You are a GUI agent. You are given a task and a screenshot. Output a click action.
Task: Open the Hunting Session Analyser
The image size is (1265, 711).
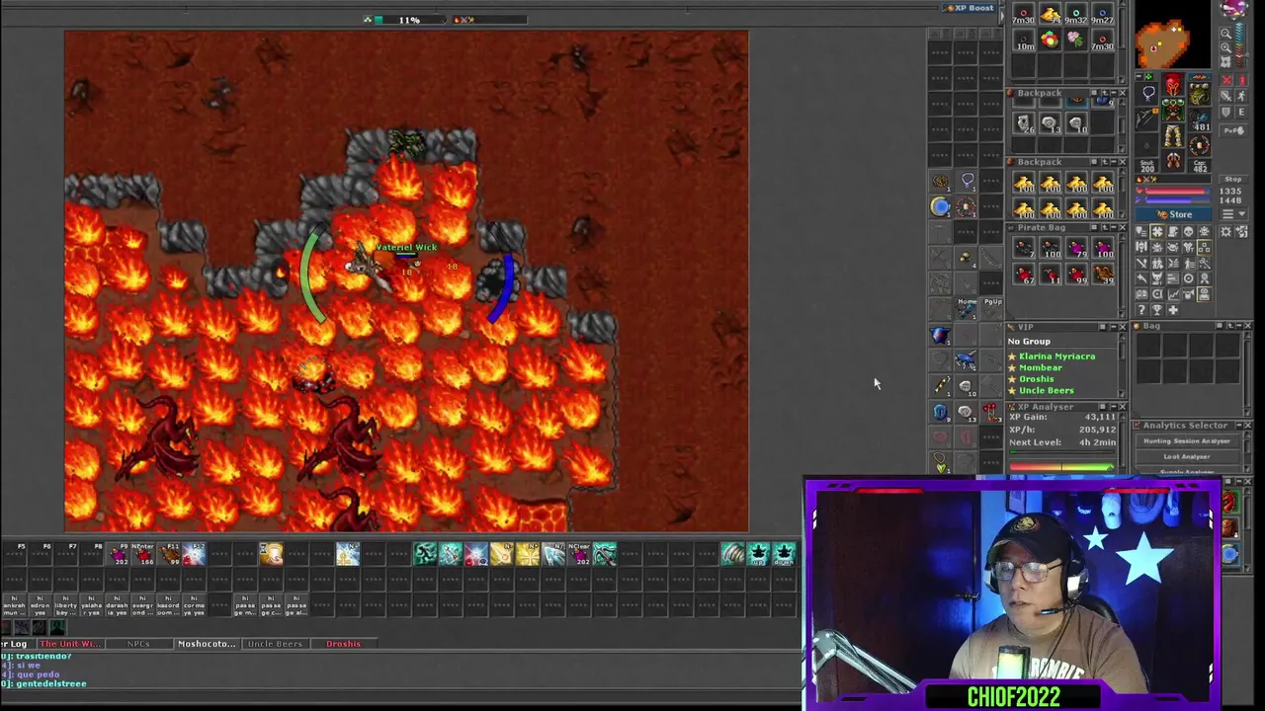pos(1187,441)
